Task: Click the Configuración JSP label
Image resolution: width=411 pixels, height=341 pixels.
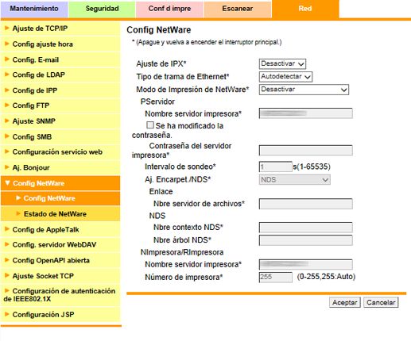Action: point(43,315)
